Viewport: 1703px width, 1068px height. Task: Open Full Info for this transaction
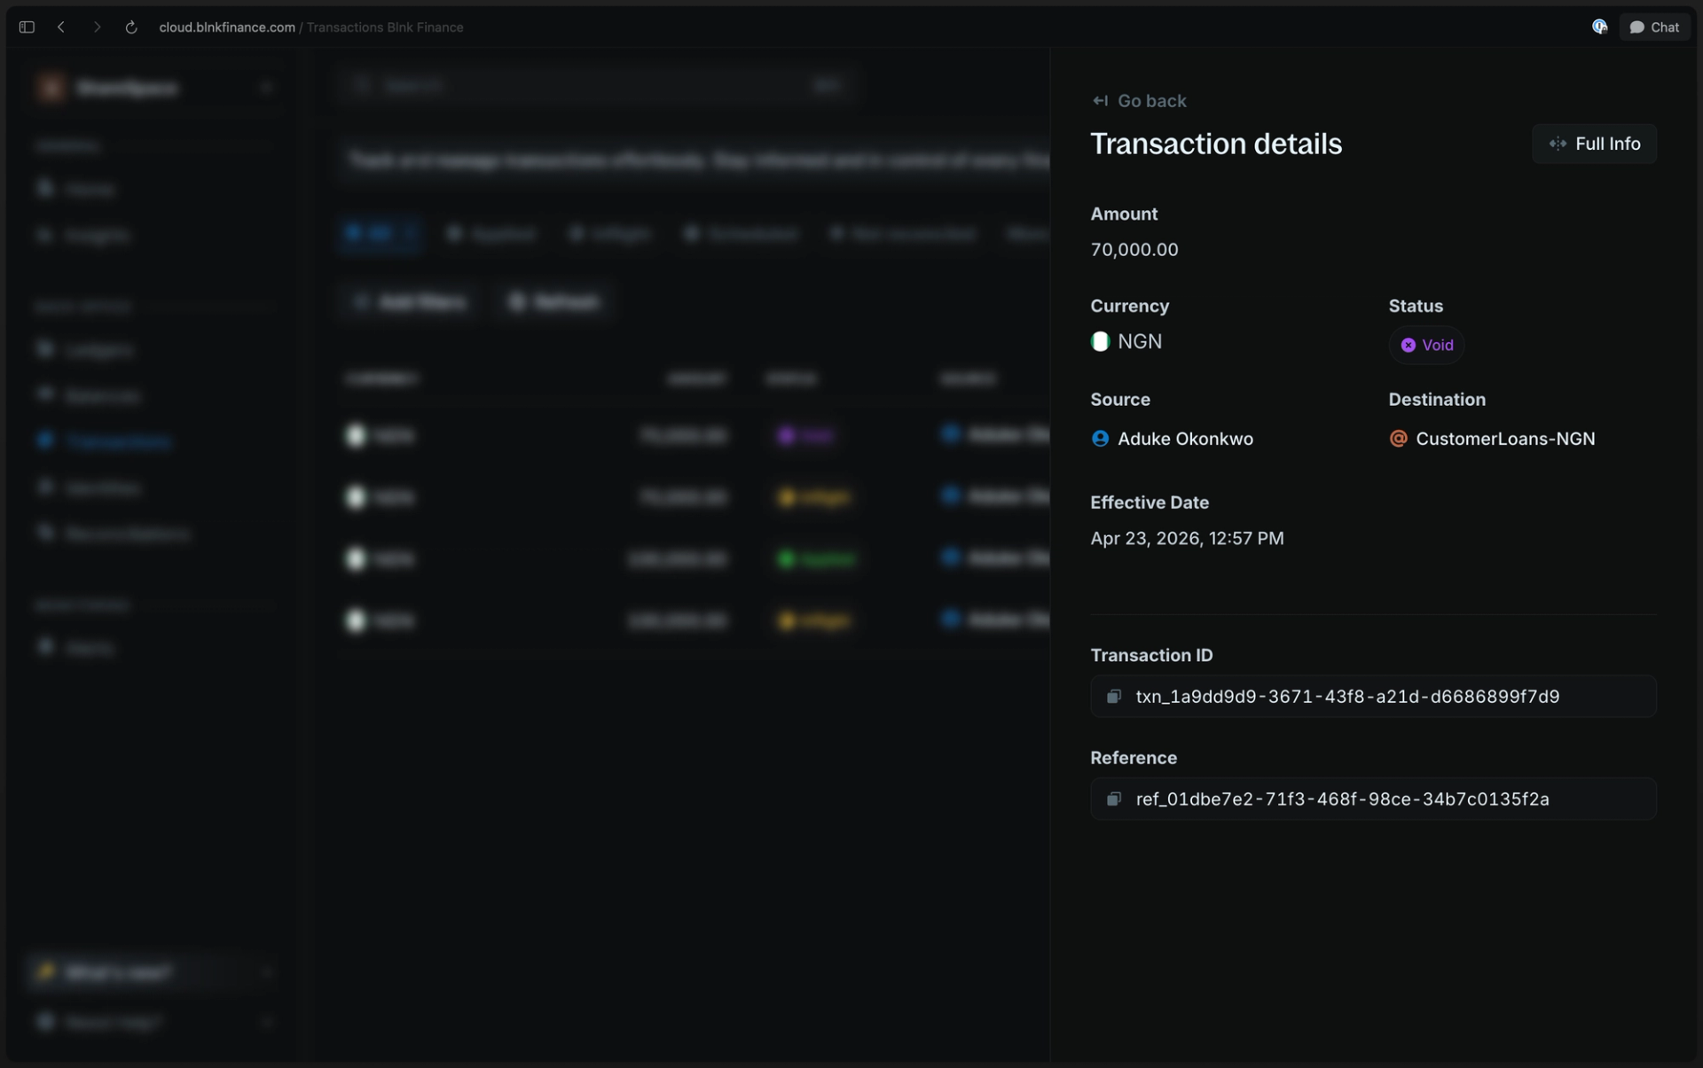(x=1594, y=144)
